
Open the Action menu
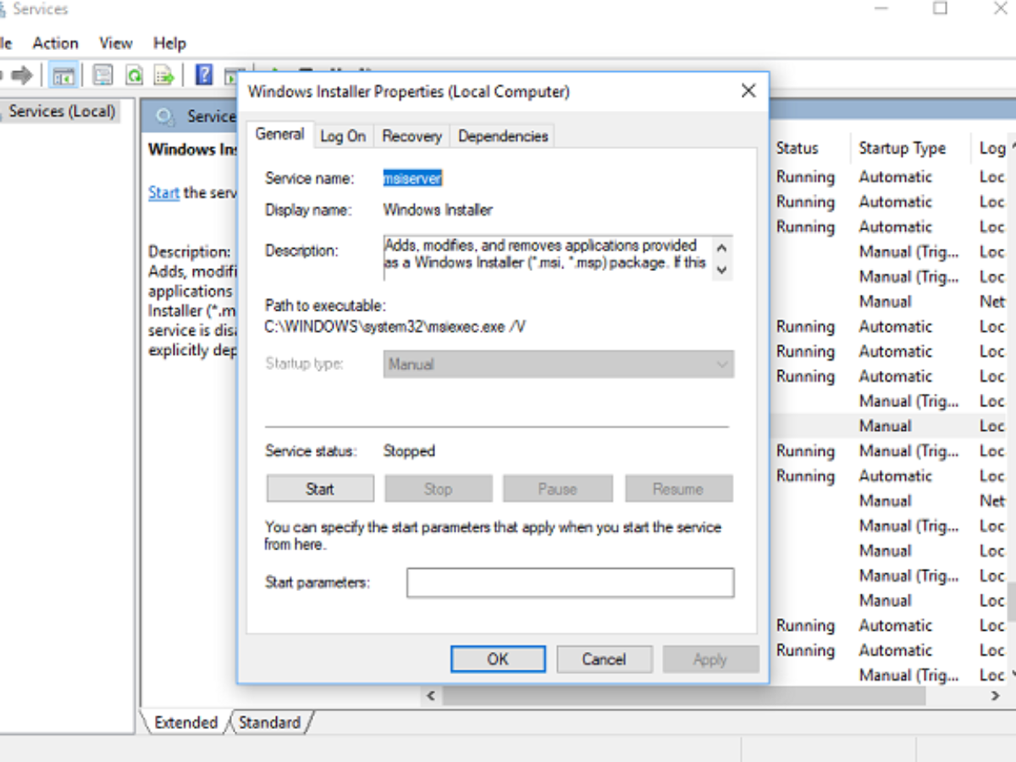pos(55,43)
